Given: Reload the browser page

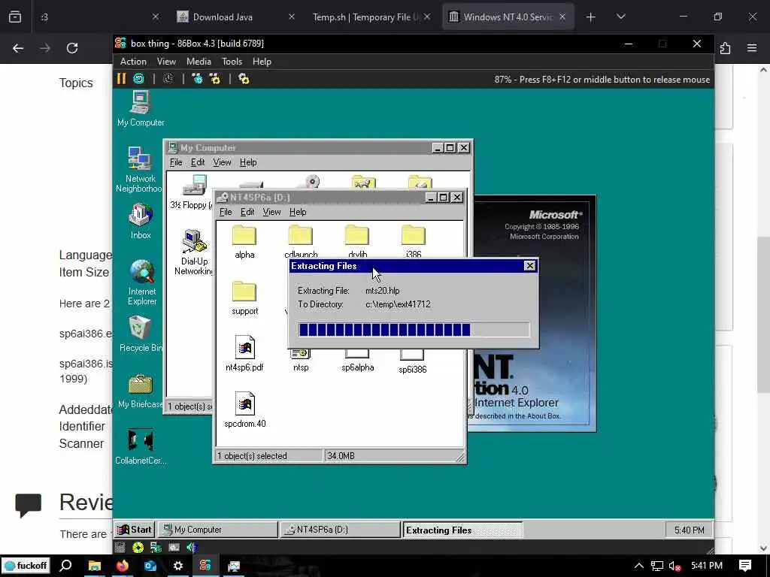Looking at the screenshot, I should click(x=72, y=48).
